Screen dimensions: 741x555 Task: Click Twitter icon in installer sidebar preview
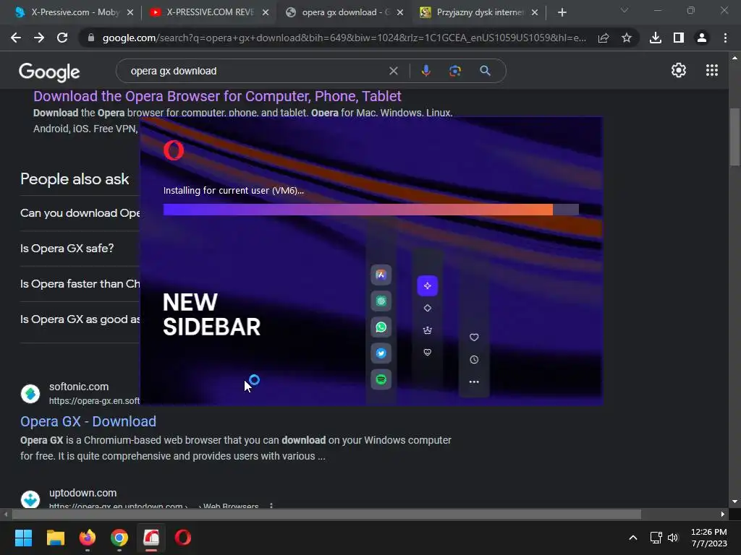[x=381, y=353]
